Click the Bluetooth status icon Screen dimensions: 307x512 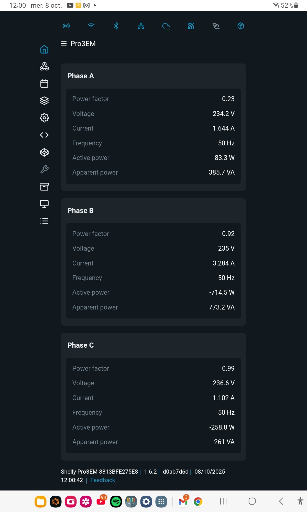pos(116,26)
